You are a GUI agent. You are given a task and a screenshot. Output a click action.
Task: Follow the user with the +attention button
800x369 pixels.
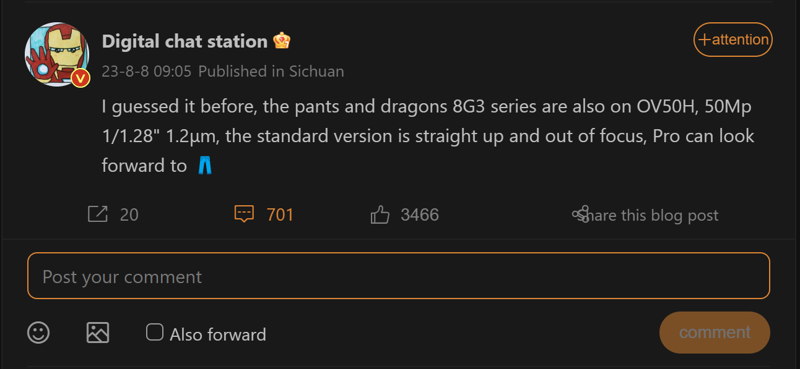pos(733,40)
